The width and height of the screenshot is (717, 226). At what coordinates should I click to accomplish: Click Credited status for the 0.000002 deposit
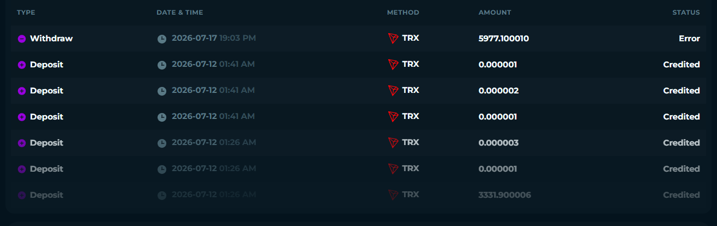point(682,91)
